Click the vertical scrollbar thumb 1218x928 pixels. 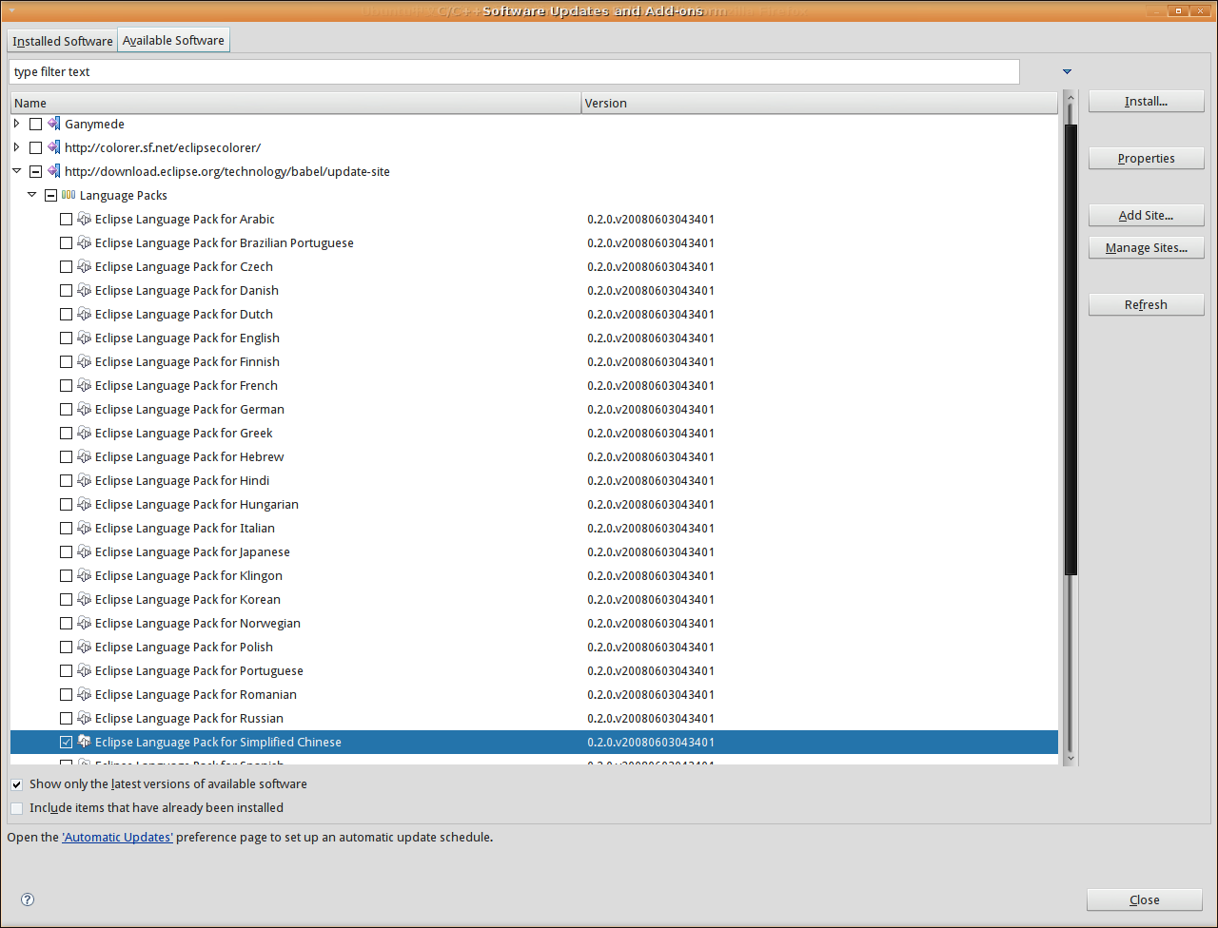(x=1071, y=349)
